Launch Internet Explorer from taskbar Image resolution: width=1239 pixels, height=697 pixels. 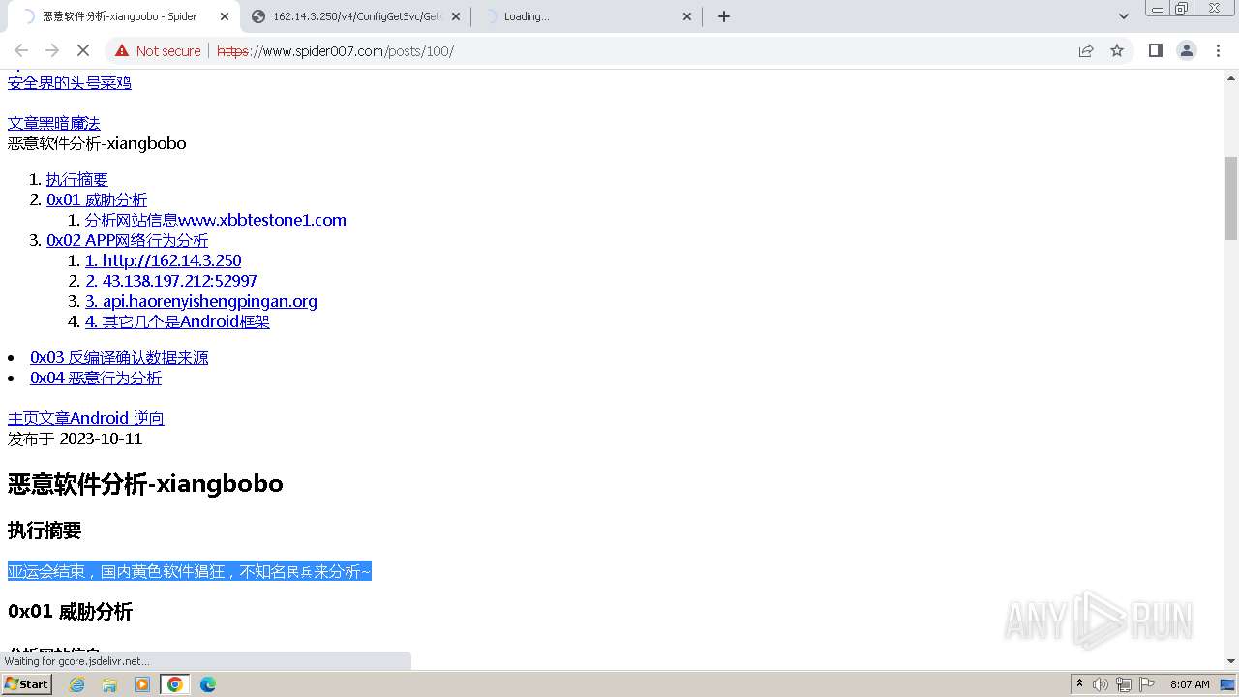(77, 684)
